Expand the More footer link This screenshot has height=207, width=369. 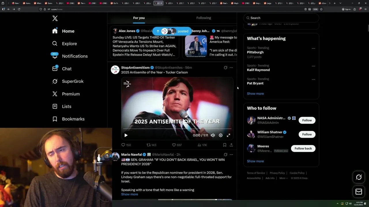283,178
